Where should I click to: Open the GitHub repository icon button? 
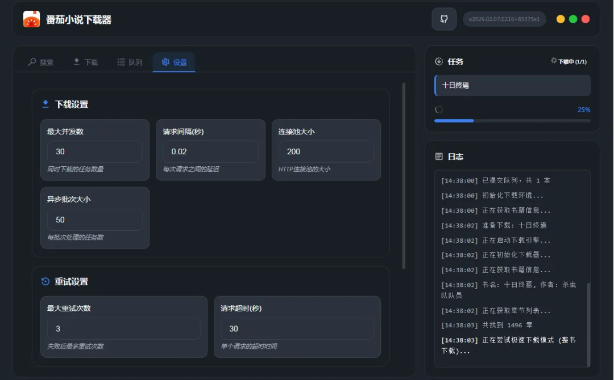click(x=443, y=19)
